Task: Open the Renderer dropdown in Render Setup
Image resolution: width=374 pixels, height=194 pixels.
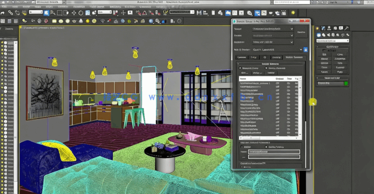Action: tap(273, 42)
